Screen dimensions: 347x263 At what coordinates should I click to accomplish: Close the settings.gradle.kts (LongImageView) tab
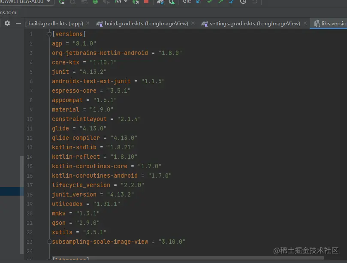(305, 23)
